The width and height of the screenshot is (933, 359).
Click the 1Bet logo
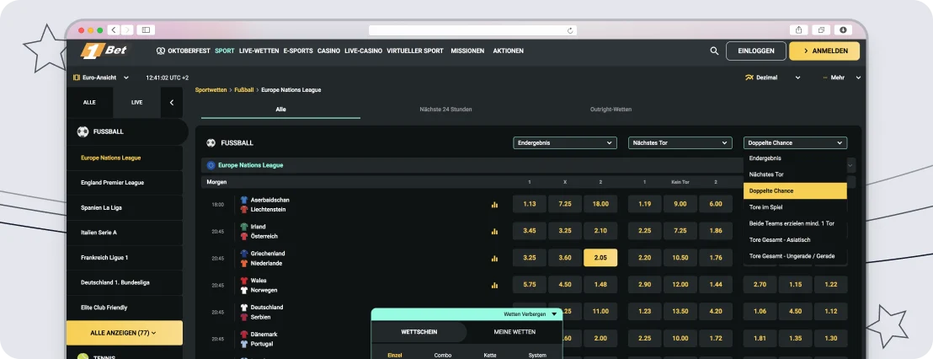(104, 51)
